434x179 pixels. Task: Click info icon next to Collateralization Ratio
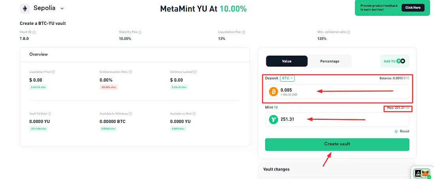coord(130,72)
